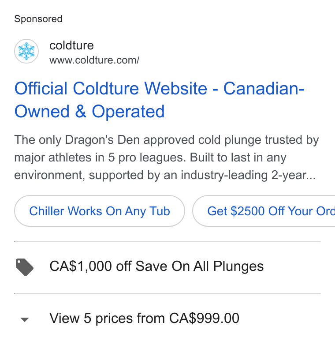Click 'Owned & Operated' in the headline

(89, 111)
